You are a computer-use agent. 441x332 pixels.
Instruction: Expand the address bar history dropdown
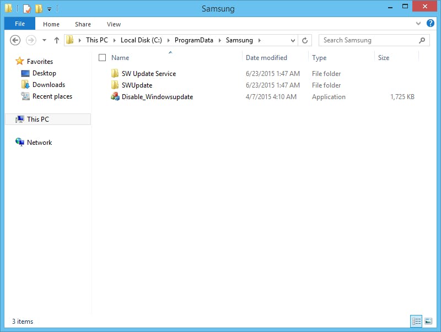point(293,40)
